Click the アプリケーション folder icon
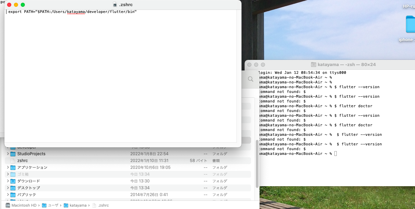The height and width of the screenshot is (209, 415). 13,167
